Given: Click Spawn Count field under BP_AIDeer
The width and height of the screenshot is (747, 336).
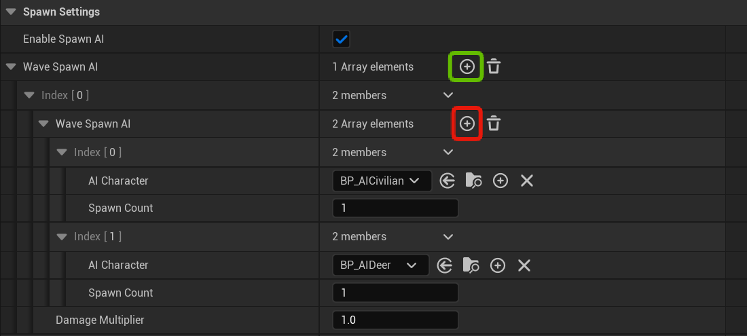Looking at the screenshot, I should click(395, 293).
